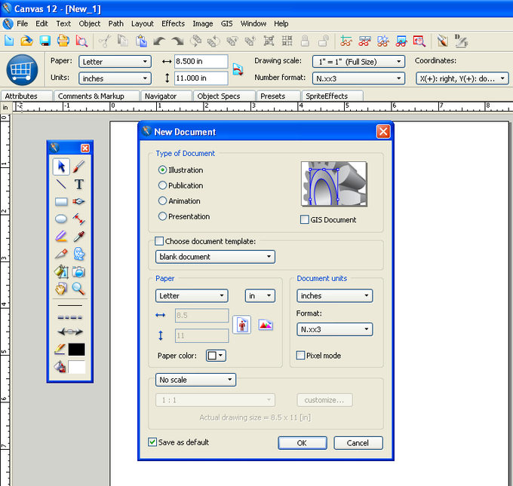The height and width of the screenshot is (486, 513).
Task: Select the Hand pan tool in toolbox
Action: pos(61,289)
